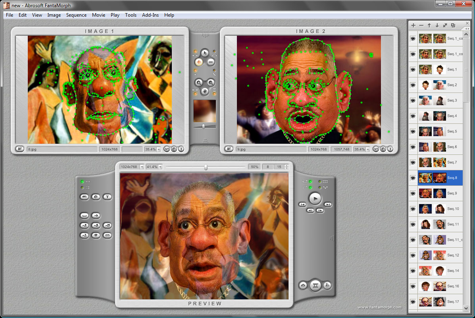The height and width of the screenshot is (318, 475).
Task: Select the add key dot tool
Action: pyautogui.click(x=199, y=62)
